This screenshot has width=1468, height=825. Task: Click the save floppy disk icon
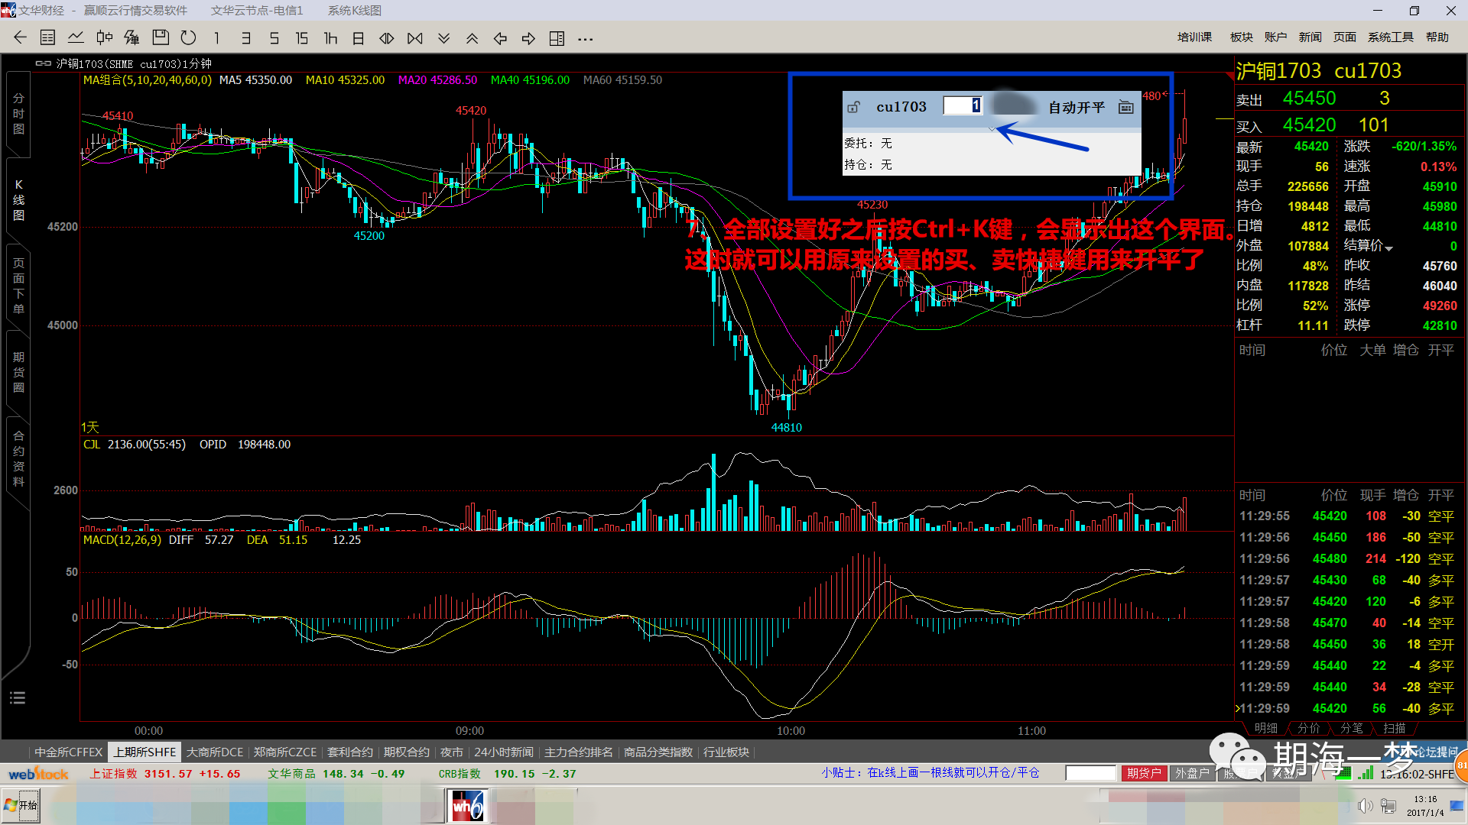(x=161, y=38)
